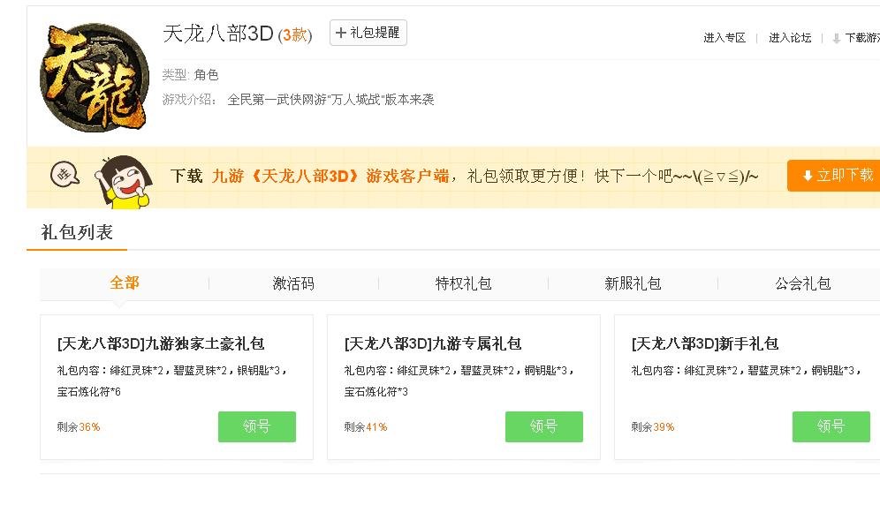Screen dimensions: 880x505
Task: Click the 礼包提醒 gift reminder button
Action: 368,33
